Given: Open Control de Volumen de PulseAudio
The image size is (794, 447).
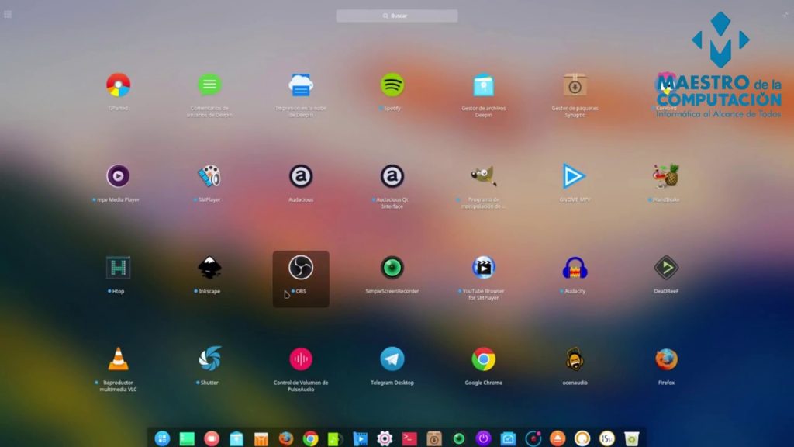Looking at the screenshot, I should click(x=301, y=359).
